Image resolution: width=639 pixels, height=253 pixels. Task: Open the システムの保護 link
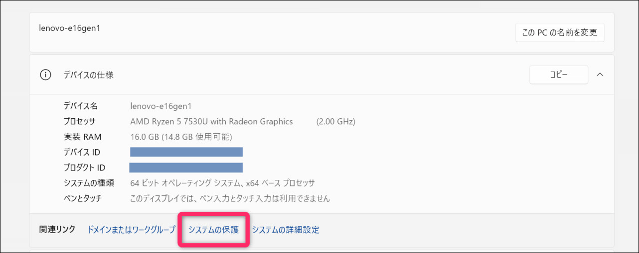[213, 230]
